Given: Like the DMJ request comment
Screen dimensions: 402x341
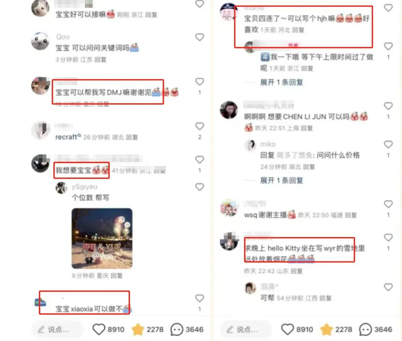Looking at the screenshot, I should click(200, 82).
